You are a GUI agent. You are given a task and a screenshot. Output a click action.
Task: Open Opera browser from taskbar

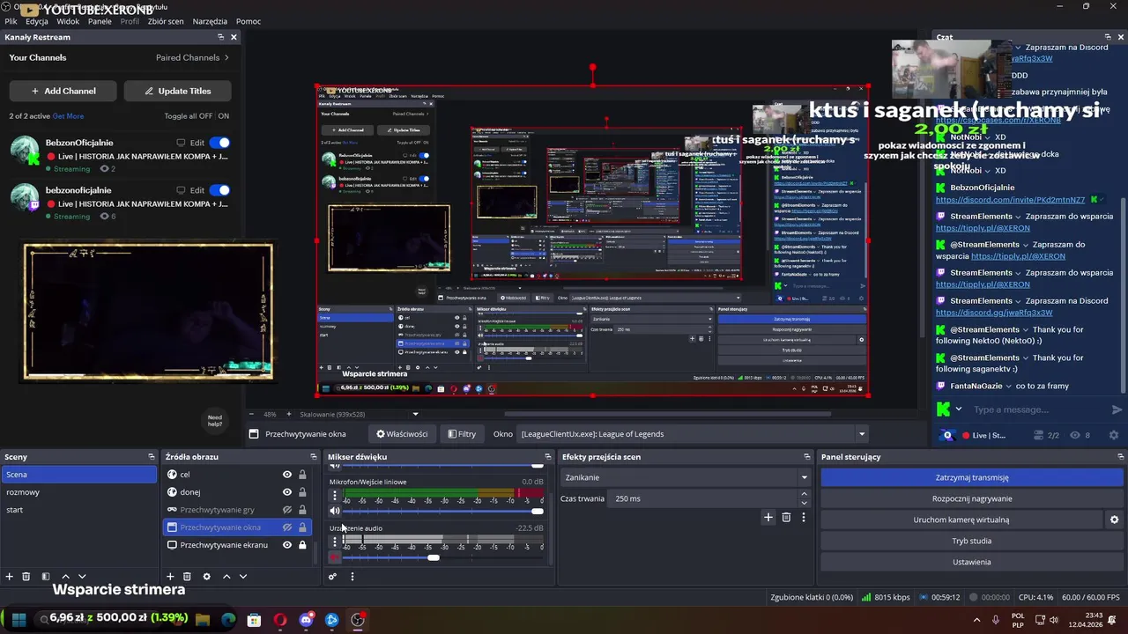pyautogui.click(x=280, y=619)
